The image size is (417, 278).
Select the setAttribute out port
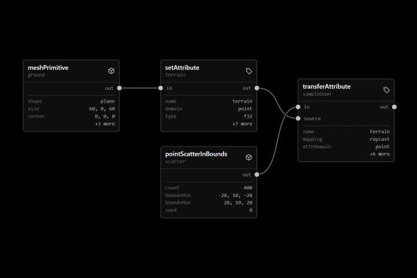click(257, 88)
